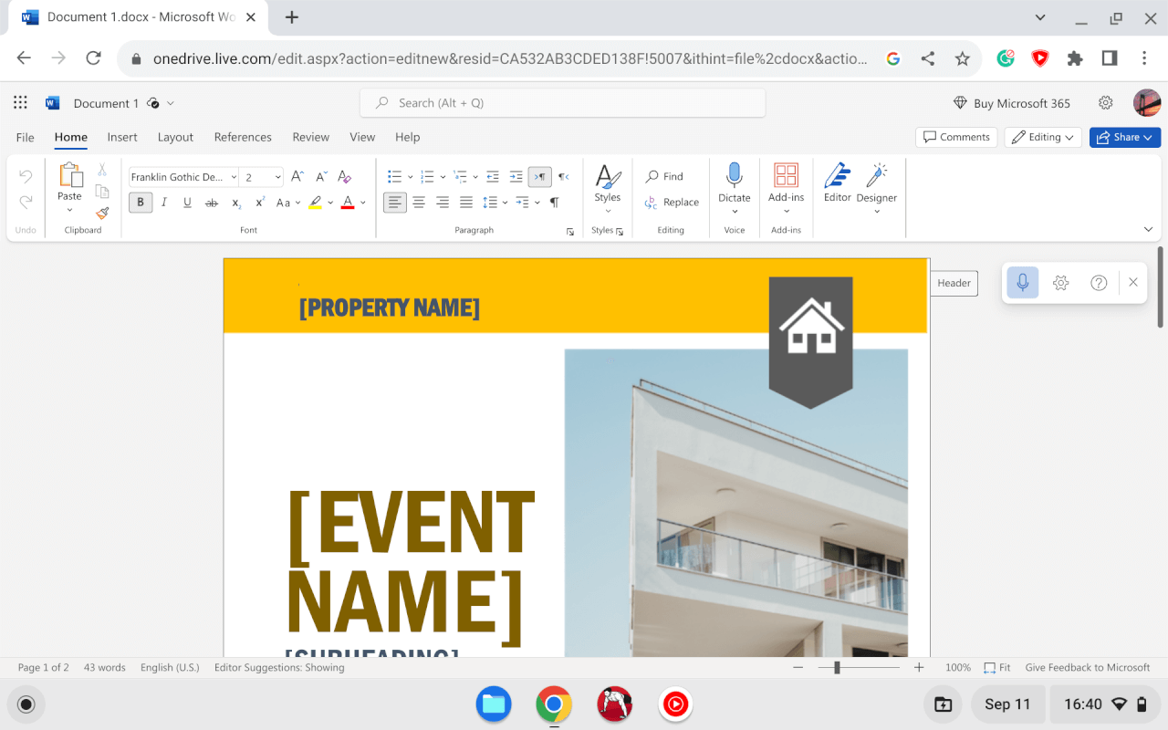Viewport: 1168px width, 730px height.
Task: Set Justify paragraph alignment
Action: pos(466,203)
